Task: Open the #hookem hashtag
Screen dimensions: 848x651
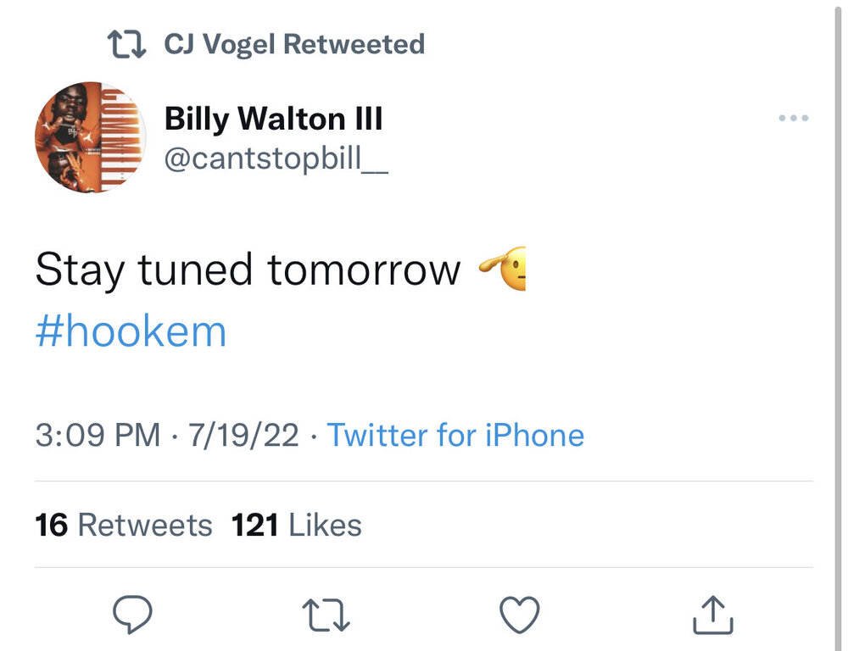Action: click(x=131, y=331)
